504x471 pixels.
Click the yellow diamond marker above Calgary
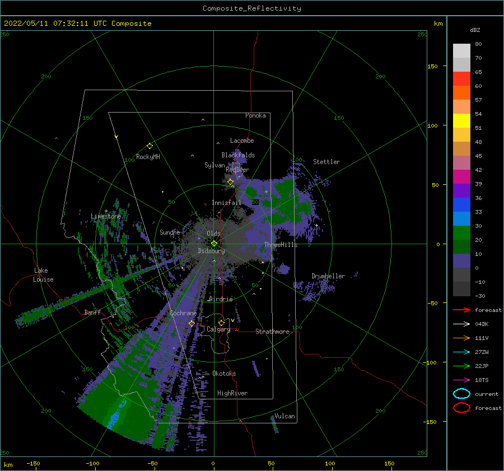tap(221, 323)
